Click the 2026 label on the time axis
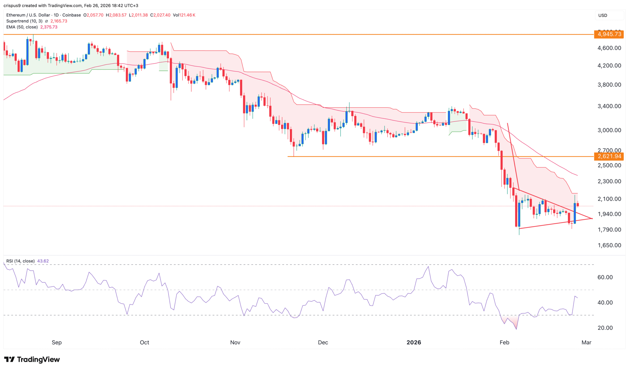 (414, 342)
